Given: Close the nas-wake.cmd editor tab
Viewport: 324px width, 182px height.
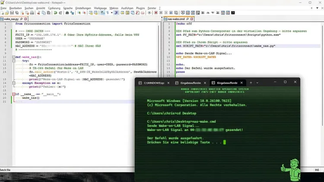Looking at the screenshot, I should point(191,19).
